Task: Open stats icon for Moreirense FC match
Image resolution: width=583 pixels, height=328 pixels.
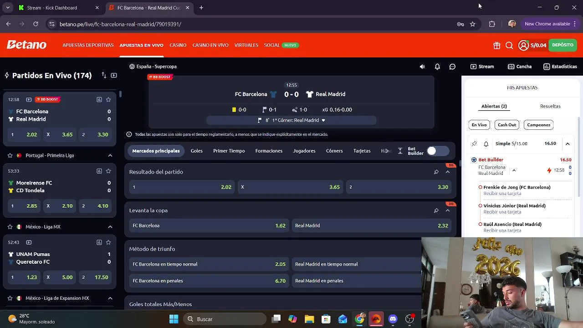Action: [x=99, y=171]
